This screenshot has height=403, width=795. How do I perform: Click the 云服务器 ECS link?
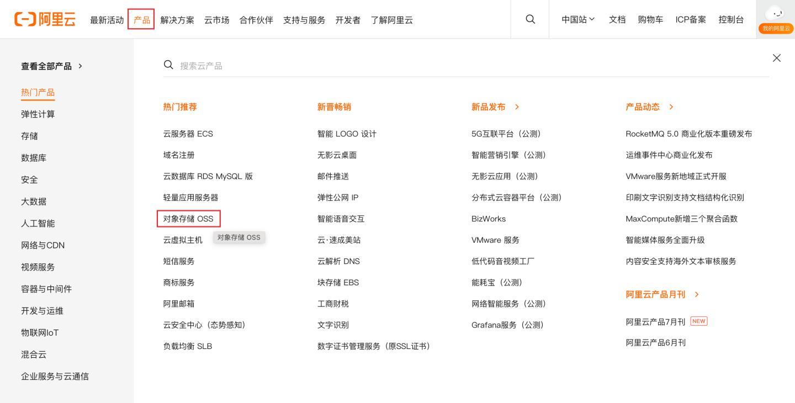coord(188,134)
